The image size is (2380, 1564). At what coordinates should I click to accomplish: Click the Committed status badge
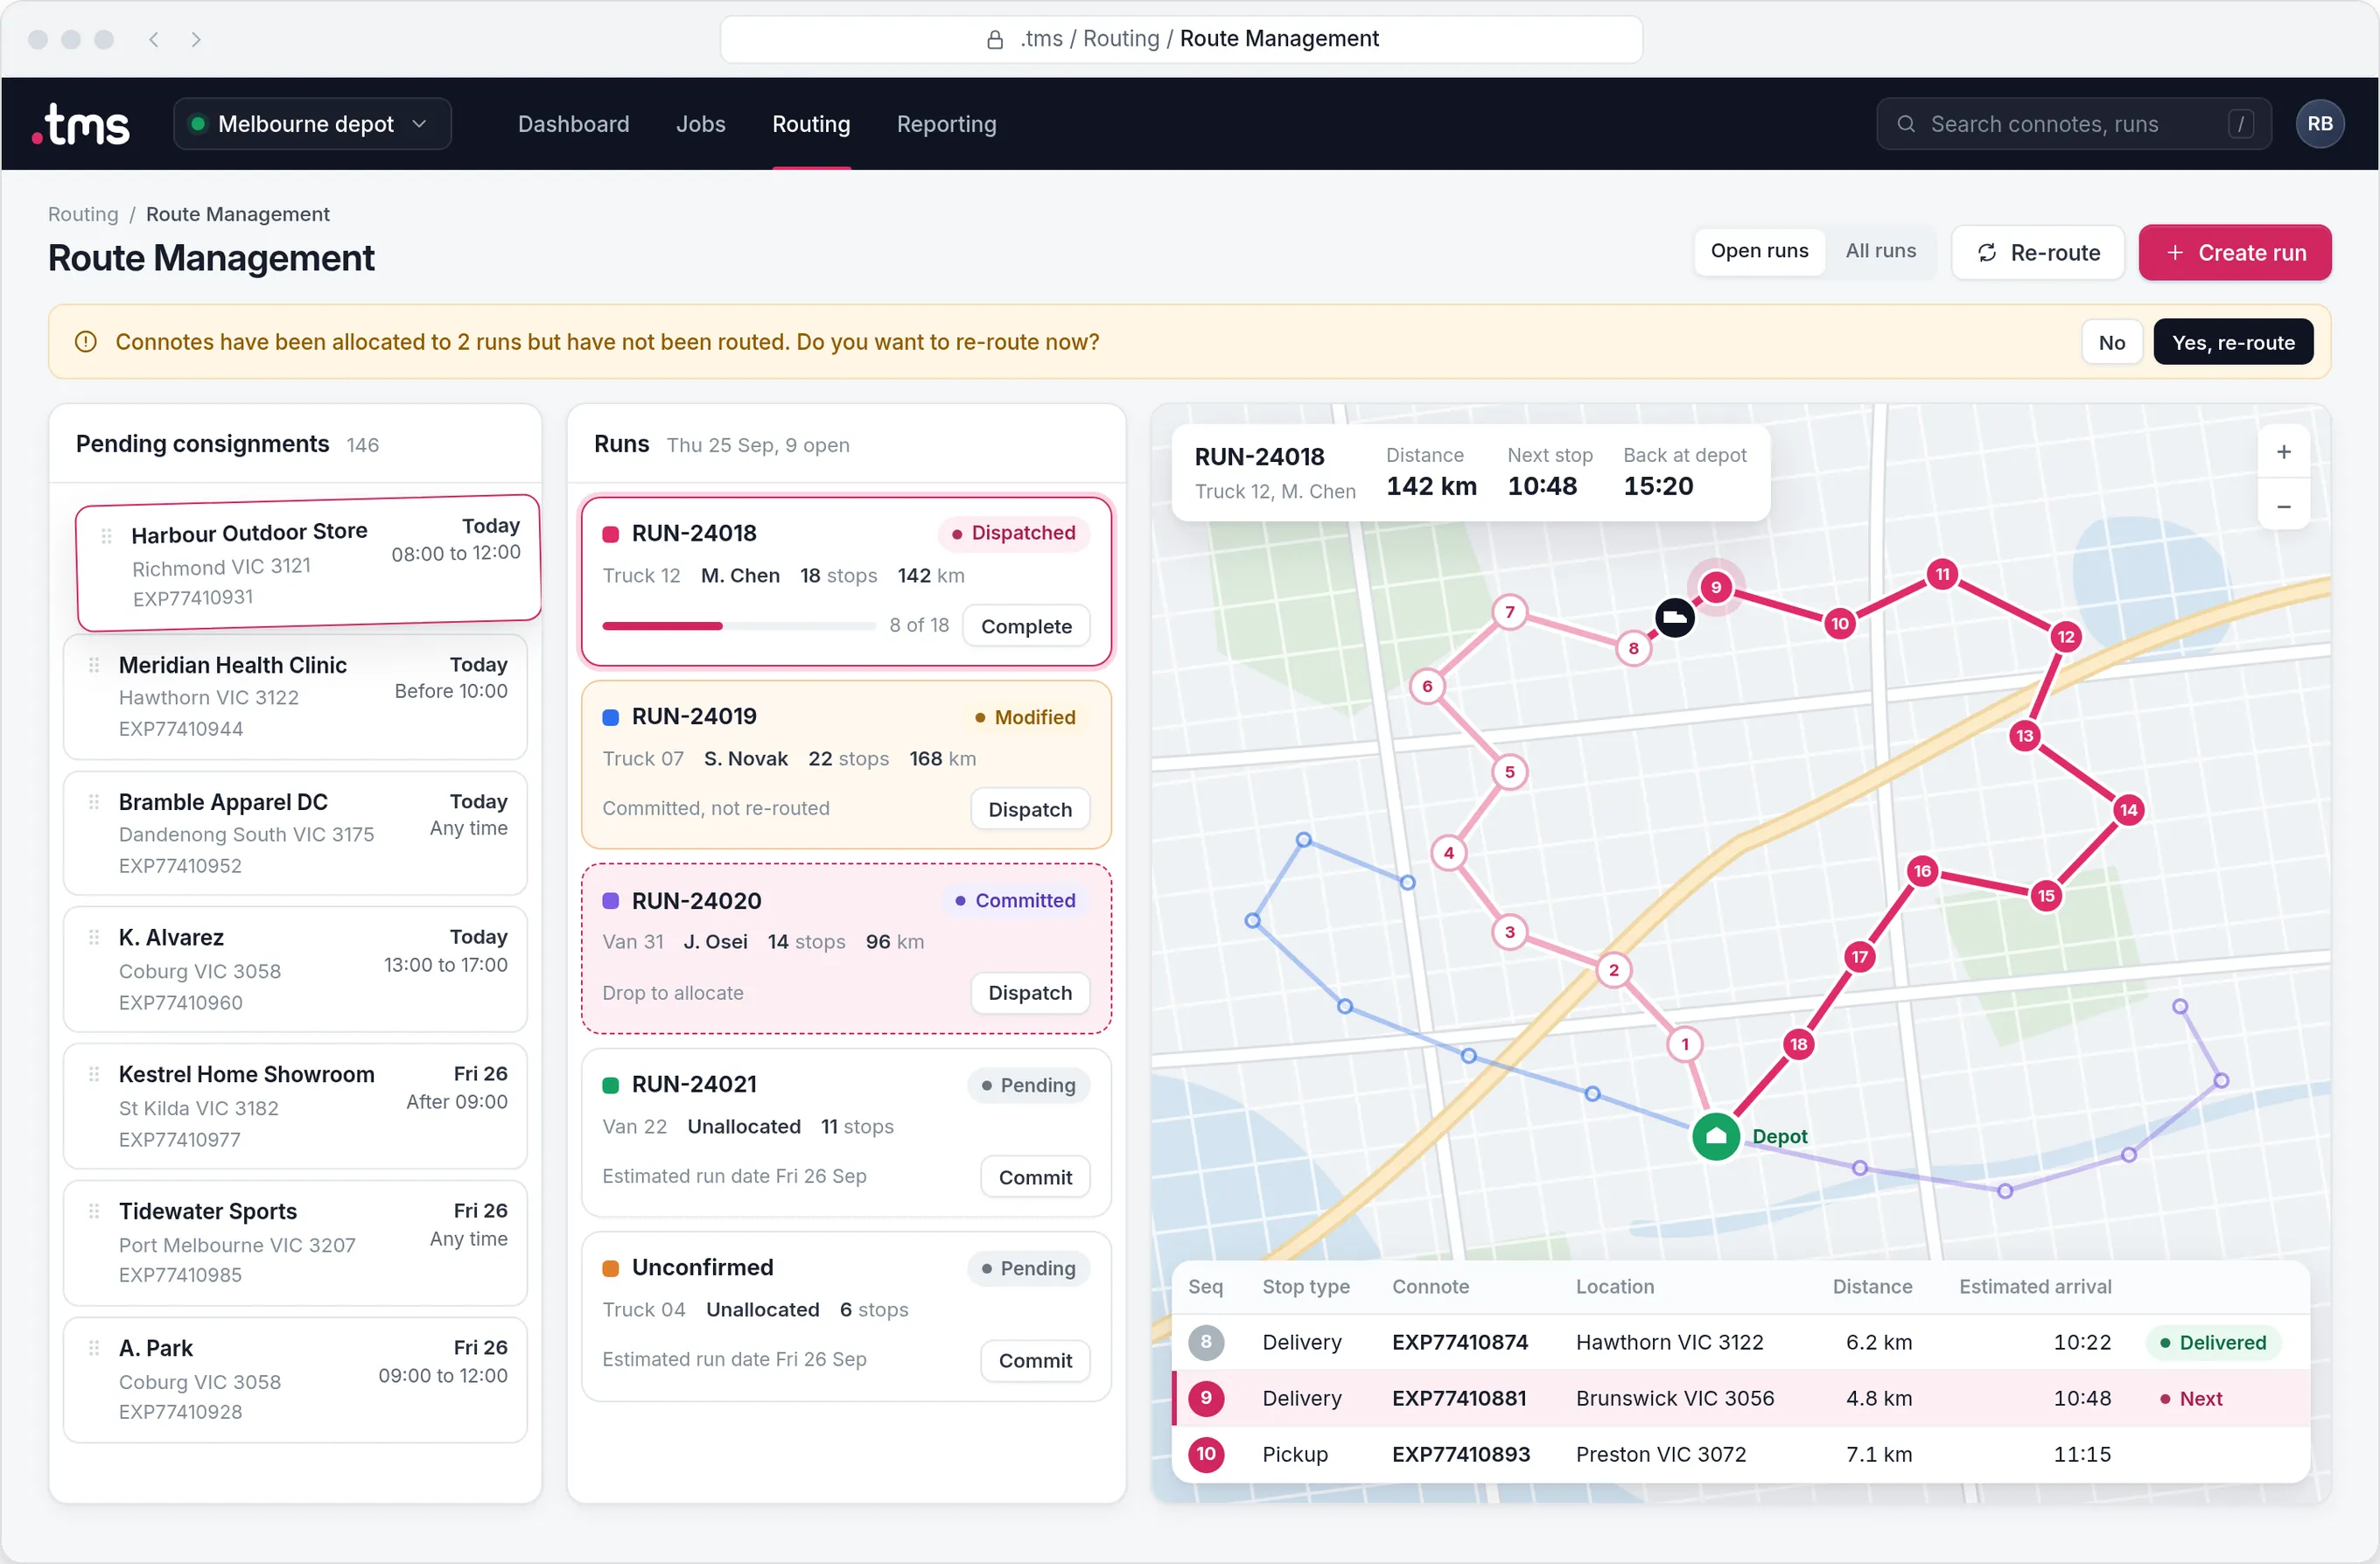point(1015,900)
